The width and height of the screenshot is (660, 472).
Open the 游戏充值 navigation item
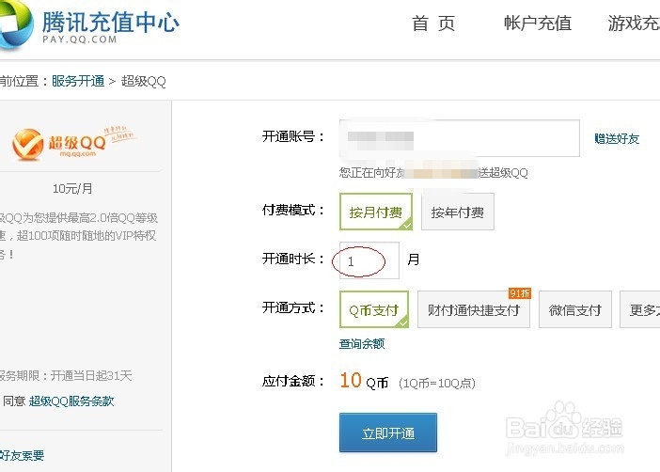pyautogui.click(x=634, y=24)
